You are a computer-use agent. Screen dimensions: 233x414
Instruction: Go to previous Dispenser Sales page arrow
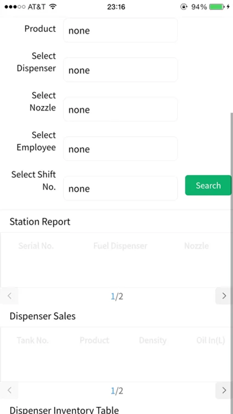[9, 390]
